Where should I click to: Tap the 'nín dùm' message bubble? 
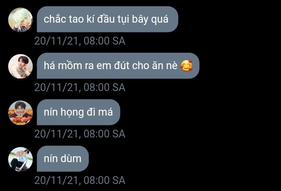63,159
